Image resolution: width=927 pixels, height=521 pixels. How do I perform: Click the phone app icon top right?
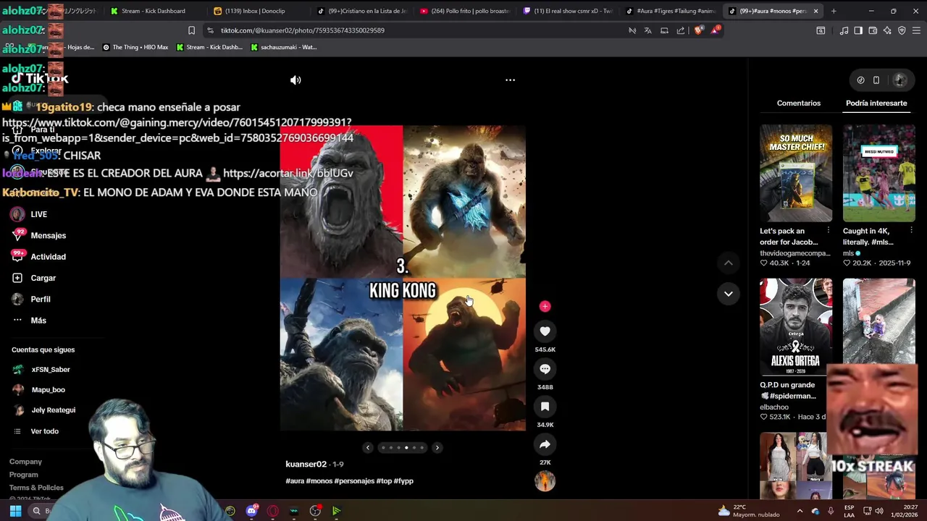(876, 80)
